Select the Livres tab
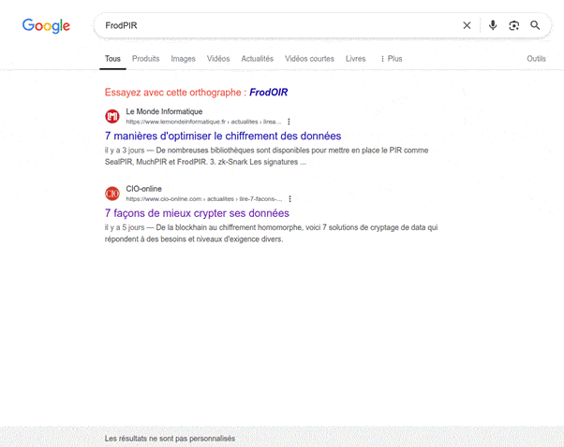This screenshot has height=447, width=564. coord(356,59)
